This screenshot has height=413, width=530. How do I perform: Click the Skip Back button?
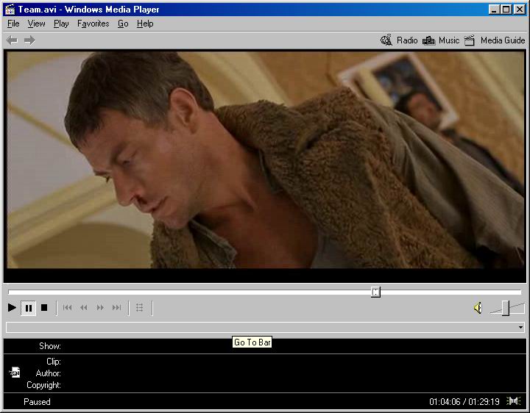[x=68, y=308]
